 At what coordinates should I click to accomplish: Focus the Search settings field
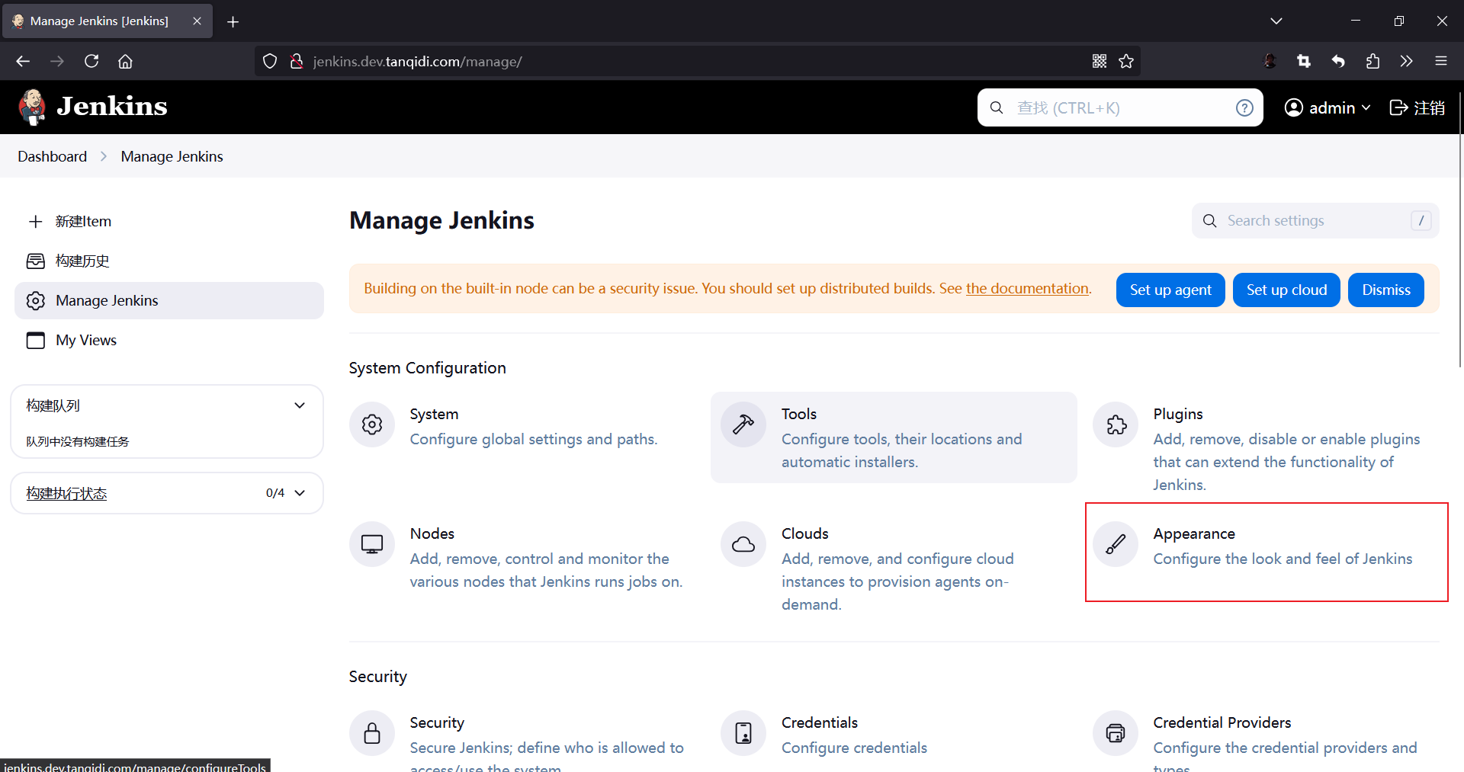click(x=1315, y=221)
